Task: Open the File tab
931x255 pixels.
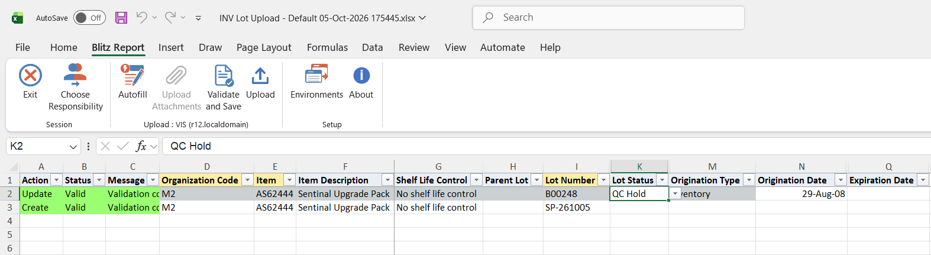Action: coord(22,47)
